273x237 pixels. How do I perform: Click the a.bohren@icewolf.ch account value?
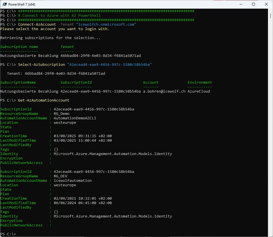pyautogui.click(x=164, y=91)
